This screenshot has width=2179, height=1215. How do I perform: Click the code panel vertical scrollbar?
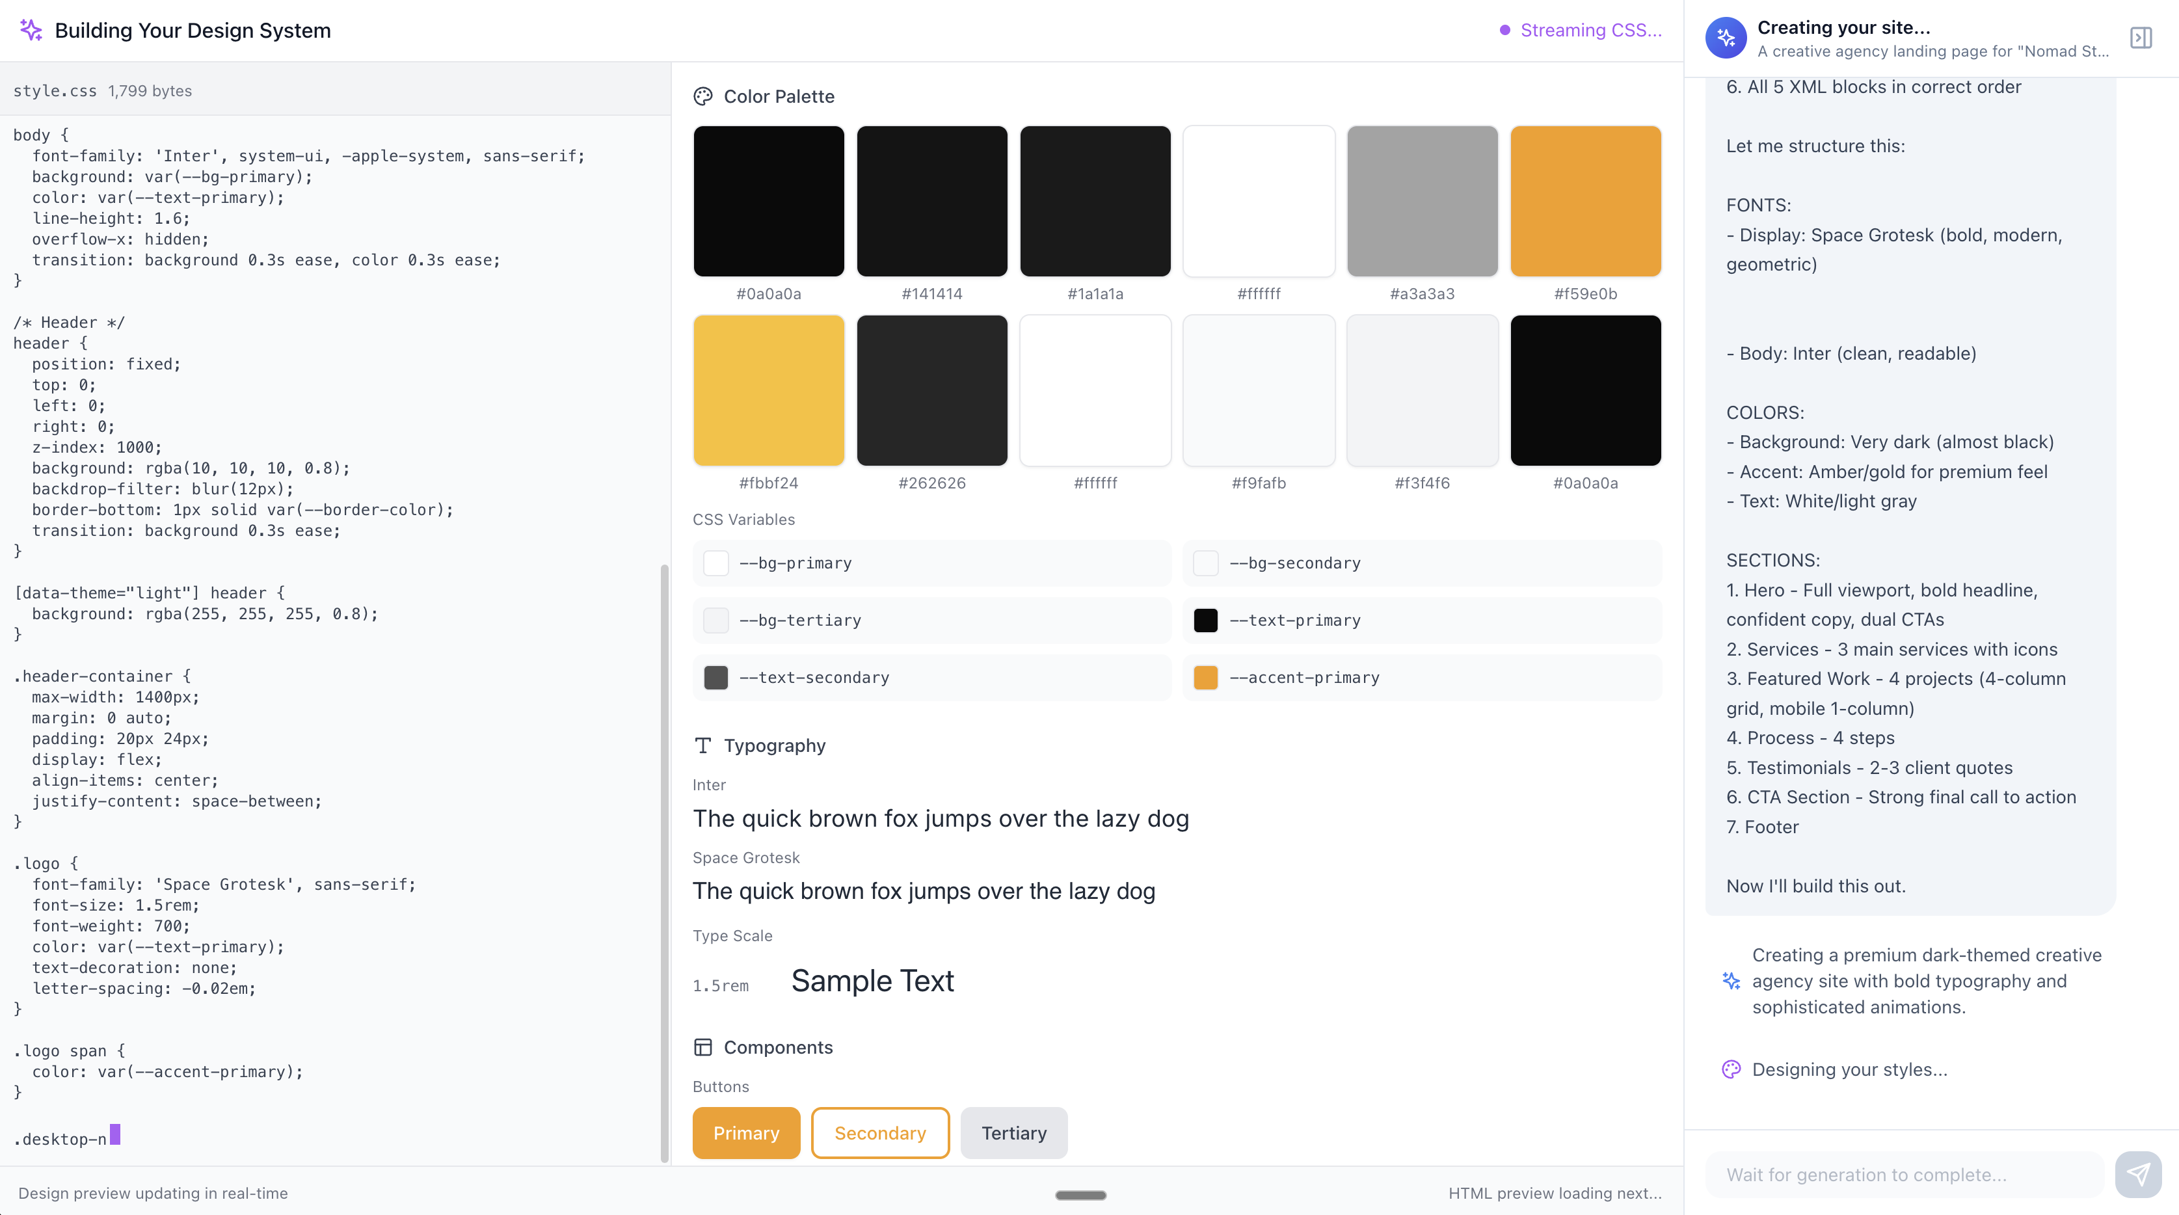664,863
